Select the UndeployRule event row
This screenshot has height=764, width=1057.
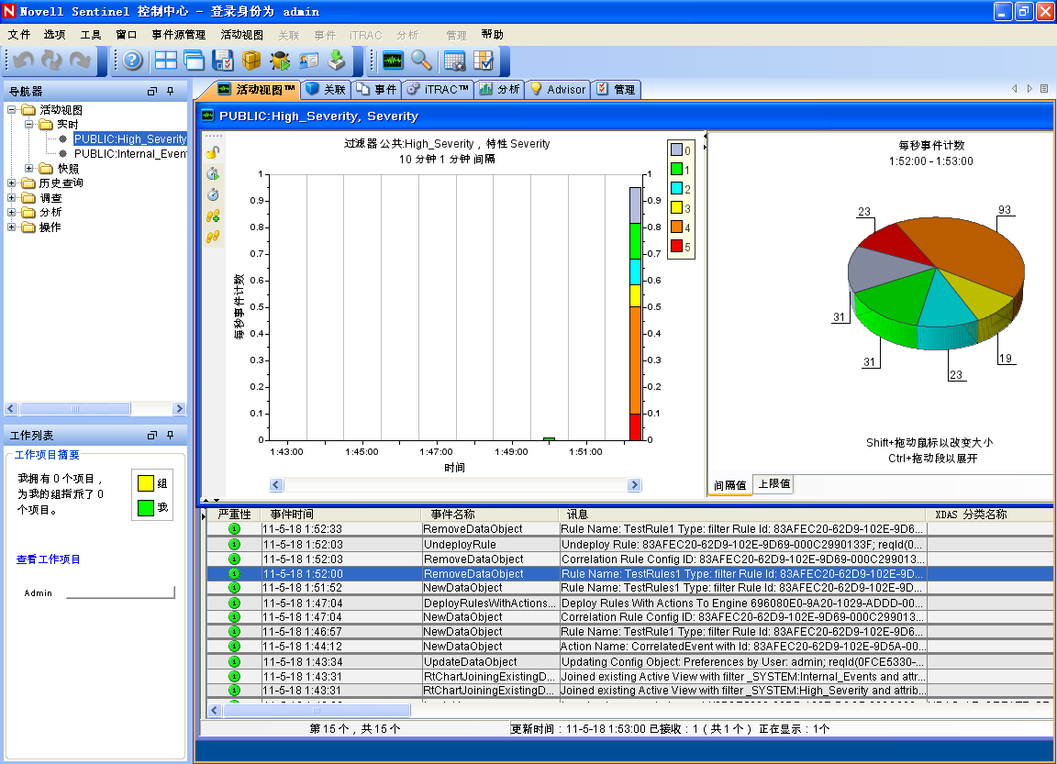[629, 545]
